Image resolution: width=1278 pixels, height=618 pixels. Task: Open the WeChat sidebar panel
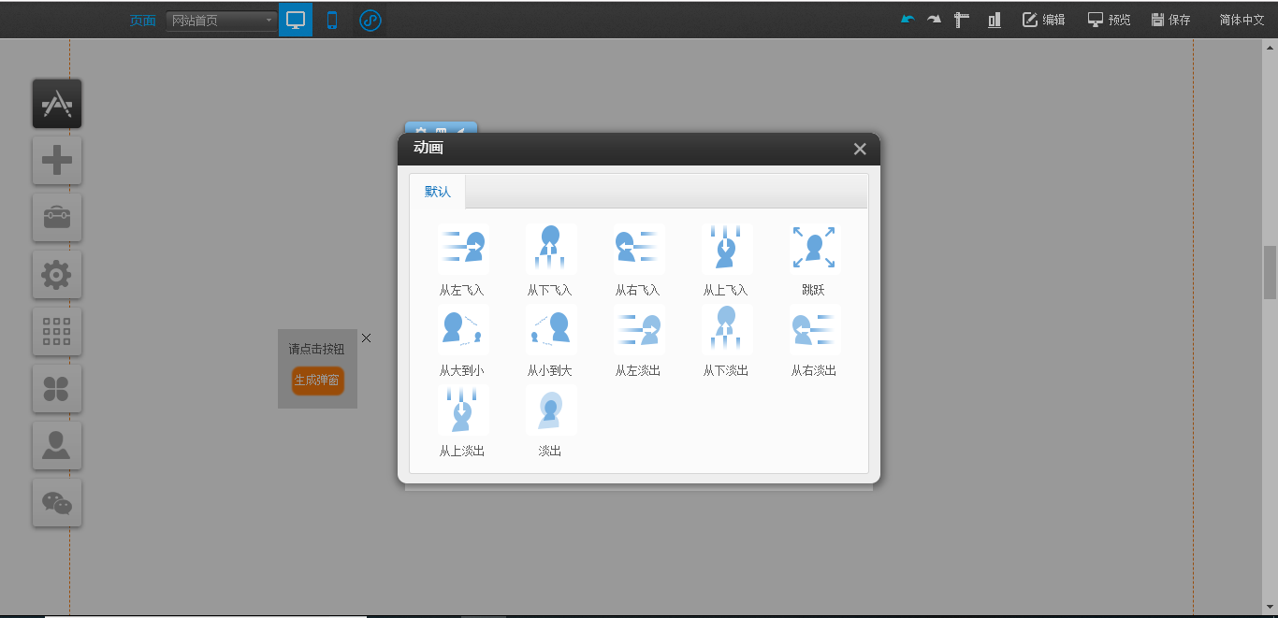click(57, 503)
